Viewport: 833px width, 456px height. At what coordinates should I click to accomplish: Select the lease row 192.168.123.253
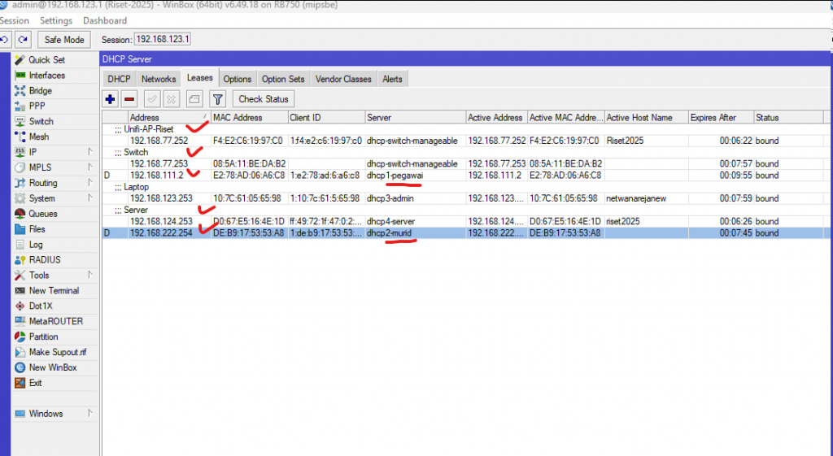pyautogui.click(x=161, y=198)
